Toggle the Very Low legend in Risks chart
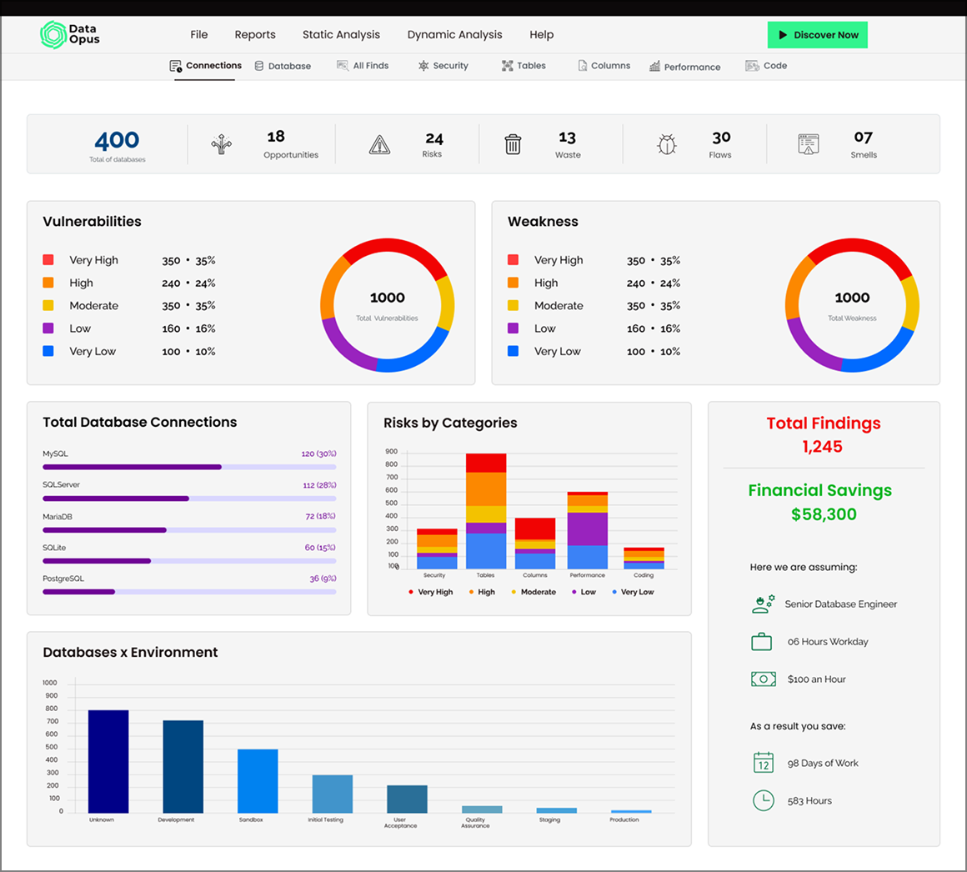The height and width of the screenshot is (872, 967). click(634, 592)
